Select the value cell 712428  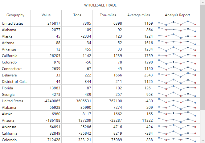46,140
